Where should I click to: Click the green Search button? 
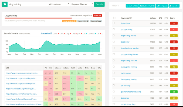click(99, 4)
